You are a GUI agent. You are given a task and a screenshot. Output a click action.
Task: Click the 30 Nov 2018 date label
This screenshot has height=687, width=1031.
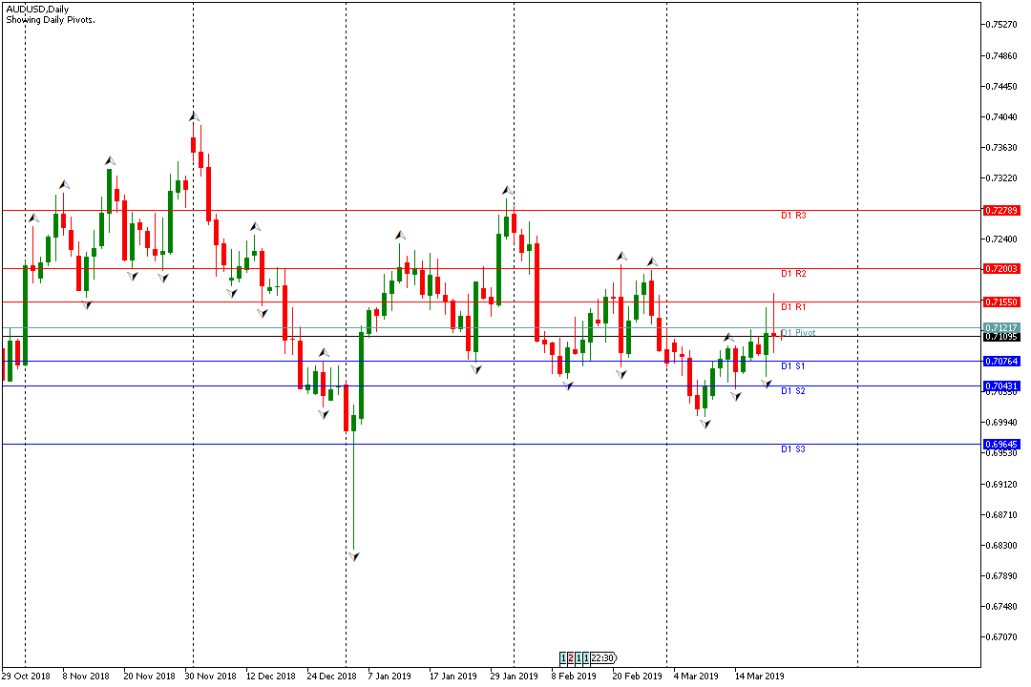point(210,676)
